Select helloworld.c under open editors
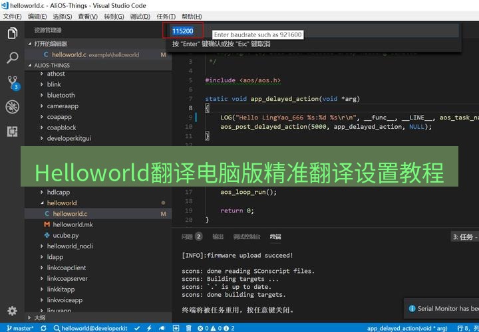The image size is (479, 332). [x=98, y=55]
